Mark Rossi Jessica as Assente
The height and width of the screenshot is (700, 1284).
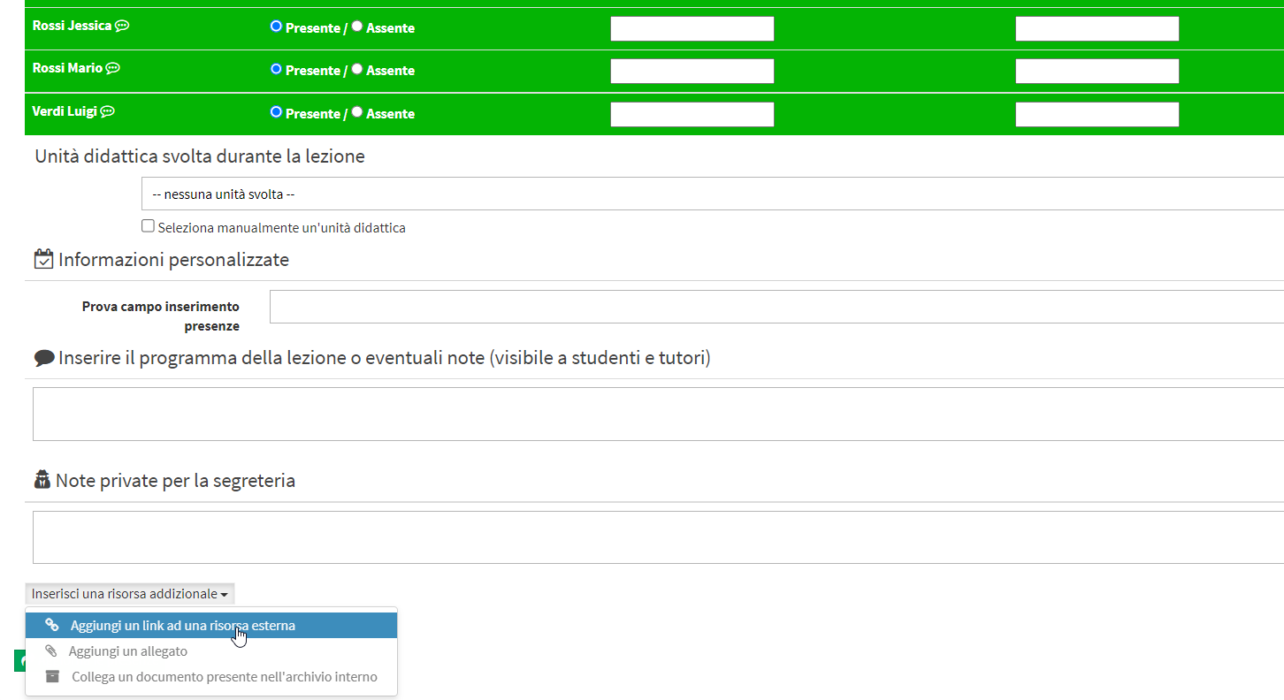[357, 27]
